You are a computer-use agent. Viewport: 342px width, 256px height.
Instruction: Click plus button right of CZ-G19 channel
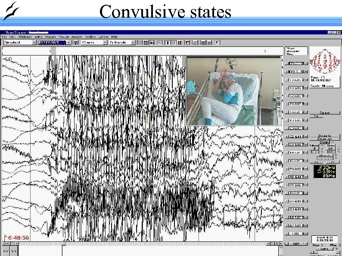click(306, 136)
